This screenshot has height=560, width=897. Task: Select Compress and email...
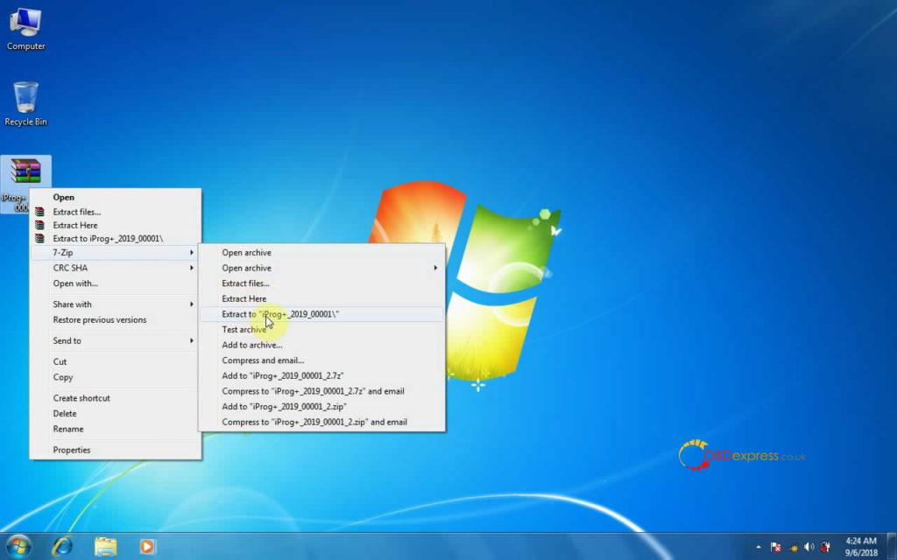pyautogui.click(x=321, y=360)
